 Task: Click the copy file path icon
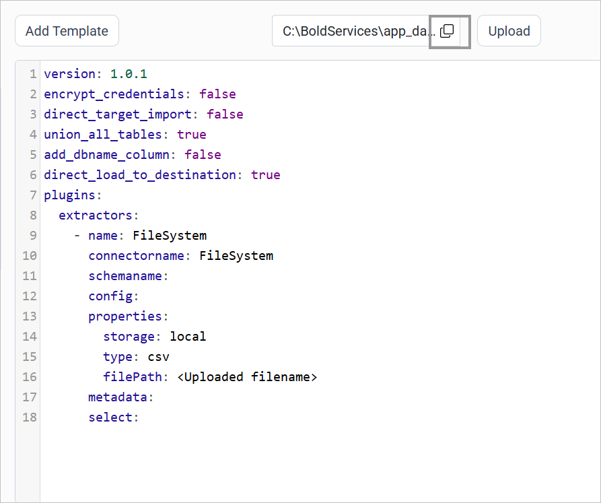[448, 30]
